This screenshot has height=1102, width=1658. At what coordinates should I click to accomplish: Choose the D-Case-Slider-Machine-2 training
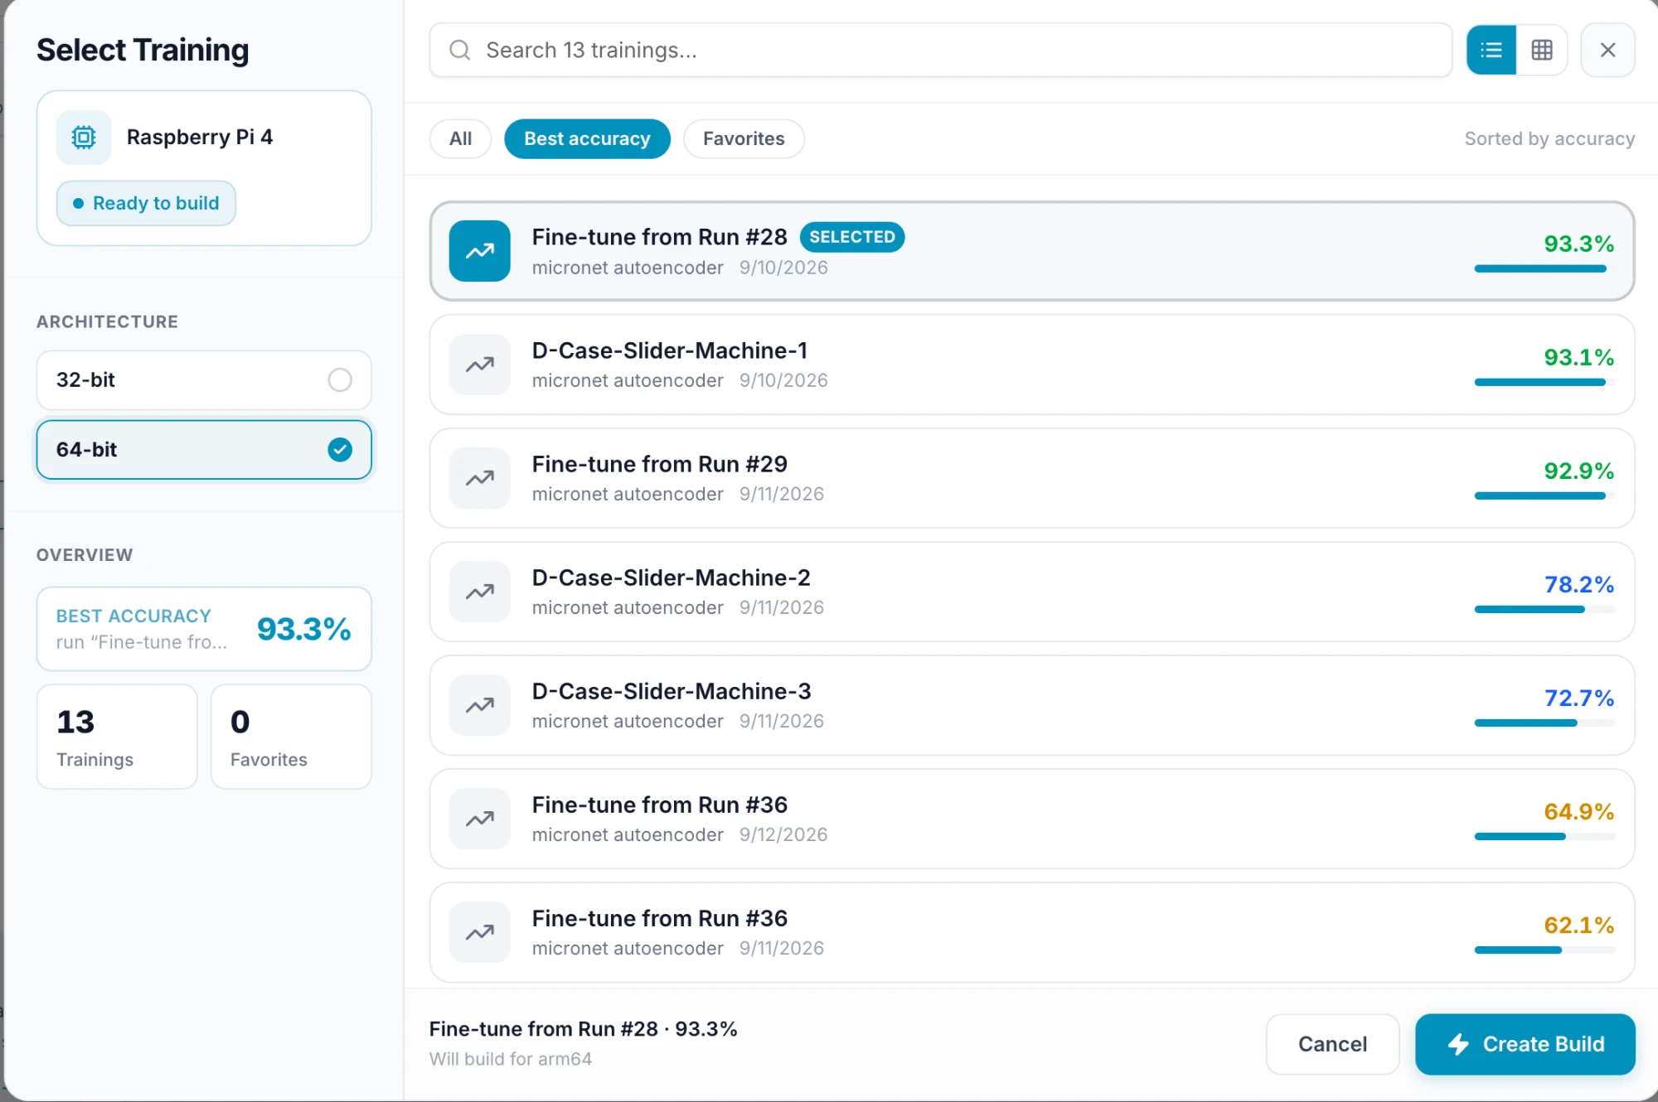(1032, 592)
